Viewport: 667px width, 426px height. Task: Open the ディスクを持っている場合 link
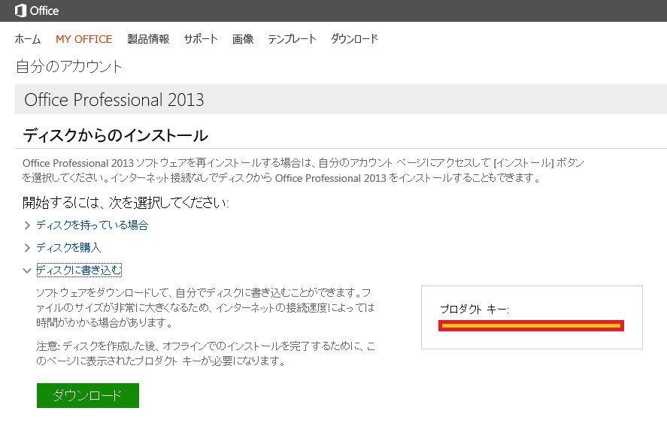coord(92,225)
